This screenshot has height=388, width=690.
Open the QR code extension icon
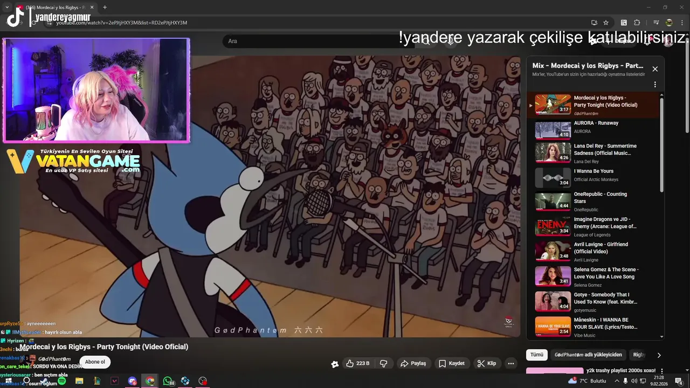click(624, 23)
